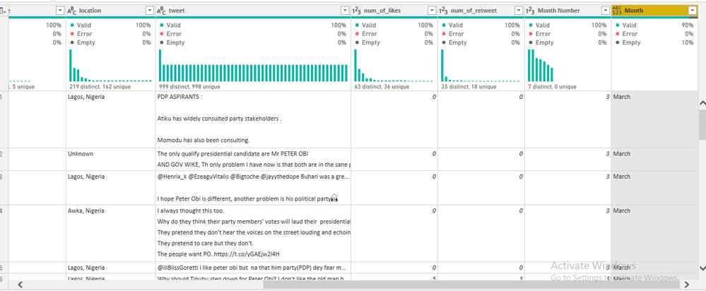The image size is (706, 291).
Task: Click the table options icon at top-left
Action: tap(4, 11)
